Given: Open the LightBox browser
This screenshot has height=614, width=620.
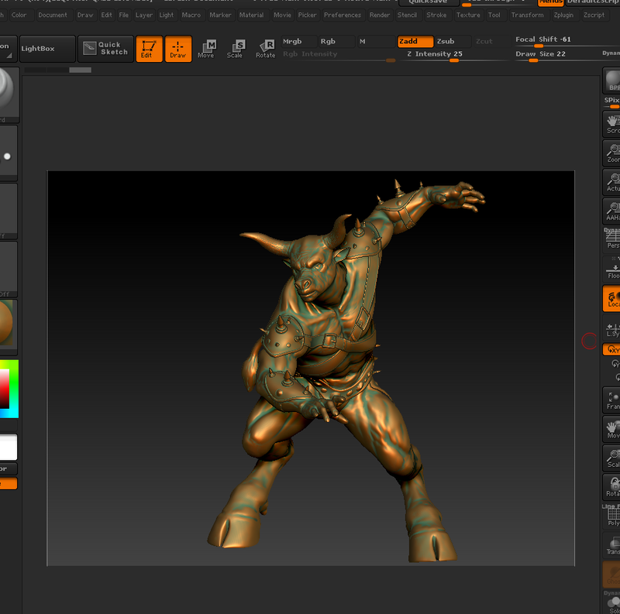Looking at the screenshot, I should [47, 49].
